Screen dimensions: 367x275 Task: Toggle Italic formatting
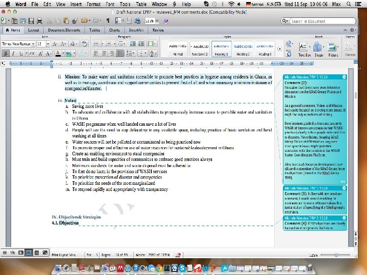tap(13, 53)
